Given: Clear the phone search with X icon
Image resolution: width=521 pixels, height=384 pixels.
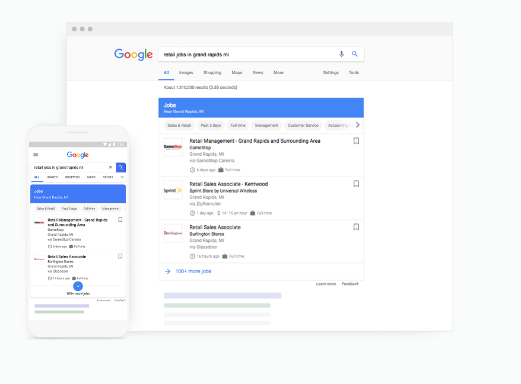Looking at the screenshot, I should 110,167.
